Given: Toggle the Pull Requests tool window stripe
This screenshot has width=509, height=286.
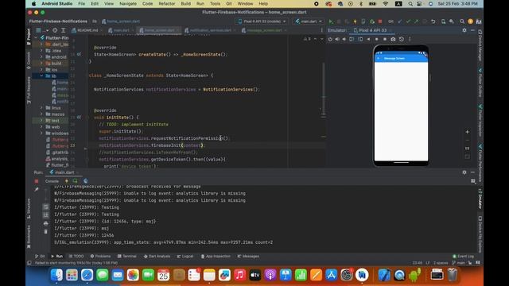Looking at the screenshot, I should click(x=29, y=90).
